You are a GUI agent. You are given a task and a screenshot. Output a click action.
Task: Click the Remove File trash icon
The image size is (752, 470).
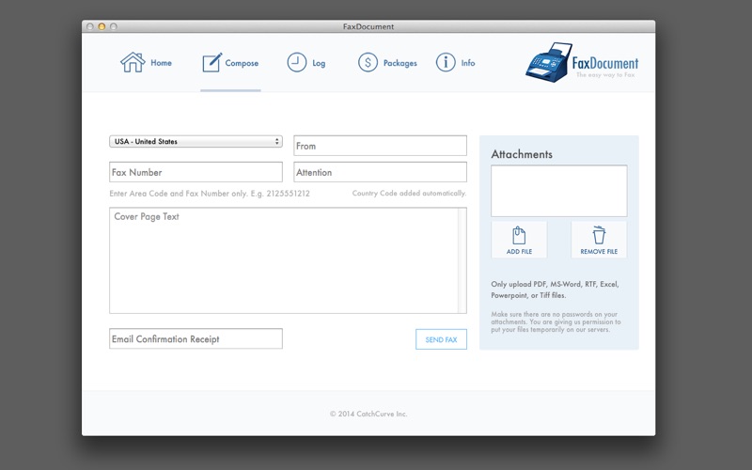599,235
